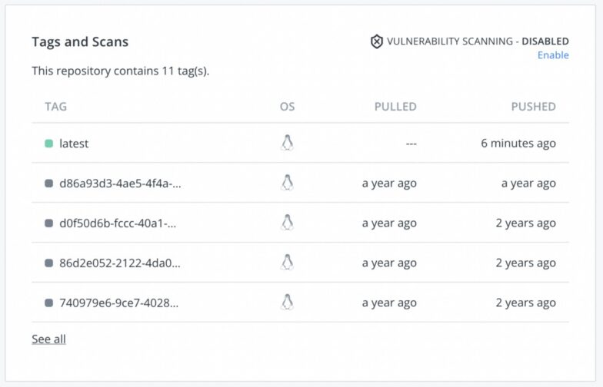Open tag 740979e6-9ce7-4028
This screenshot has width=603, height=387.
pyautogui.click(x=118, y=303)
